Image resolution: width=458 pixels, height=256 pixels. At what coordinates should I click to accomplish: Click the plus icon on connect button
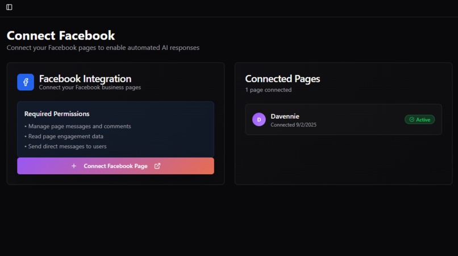click(74, 166)
